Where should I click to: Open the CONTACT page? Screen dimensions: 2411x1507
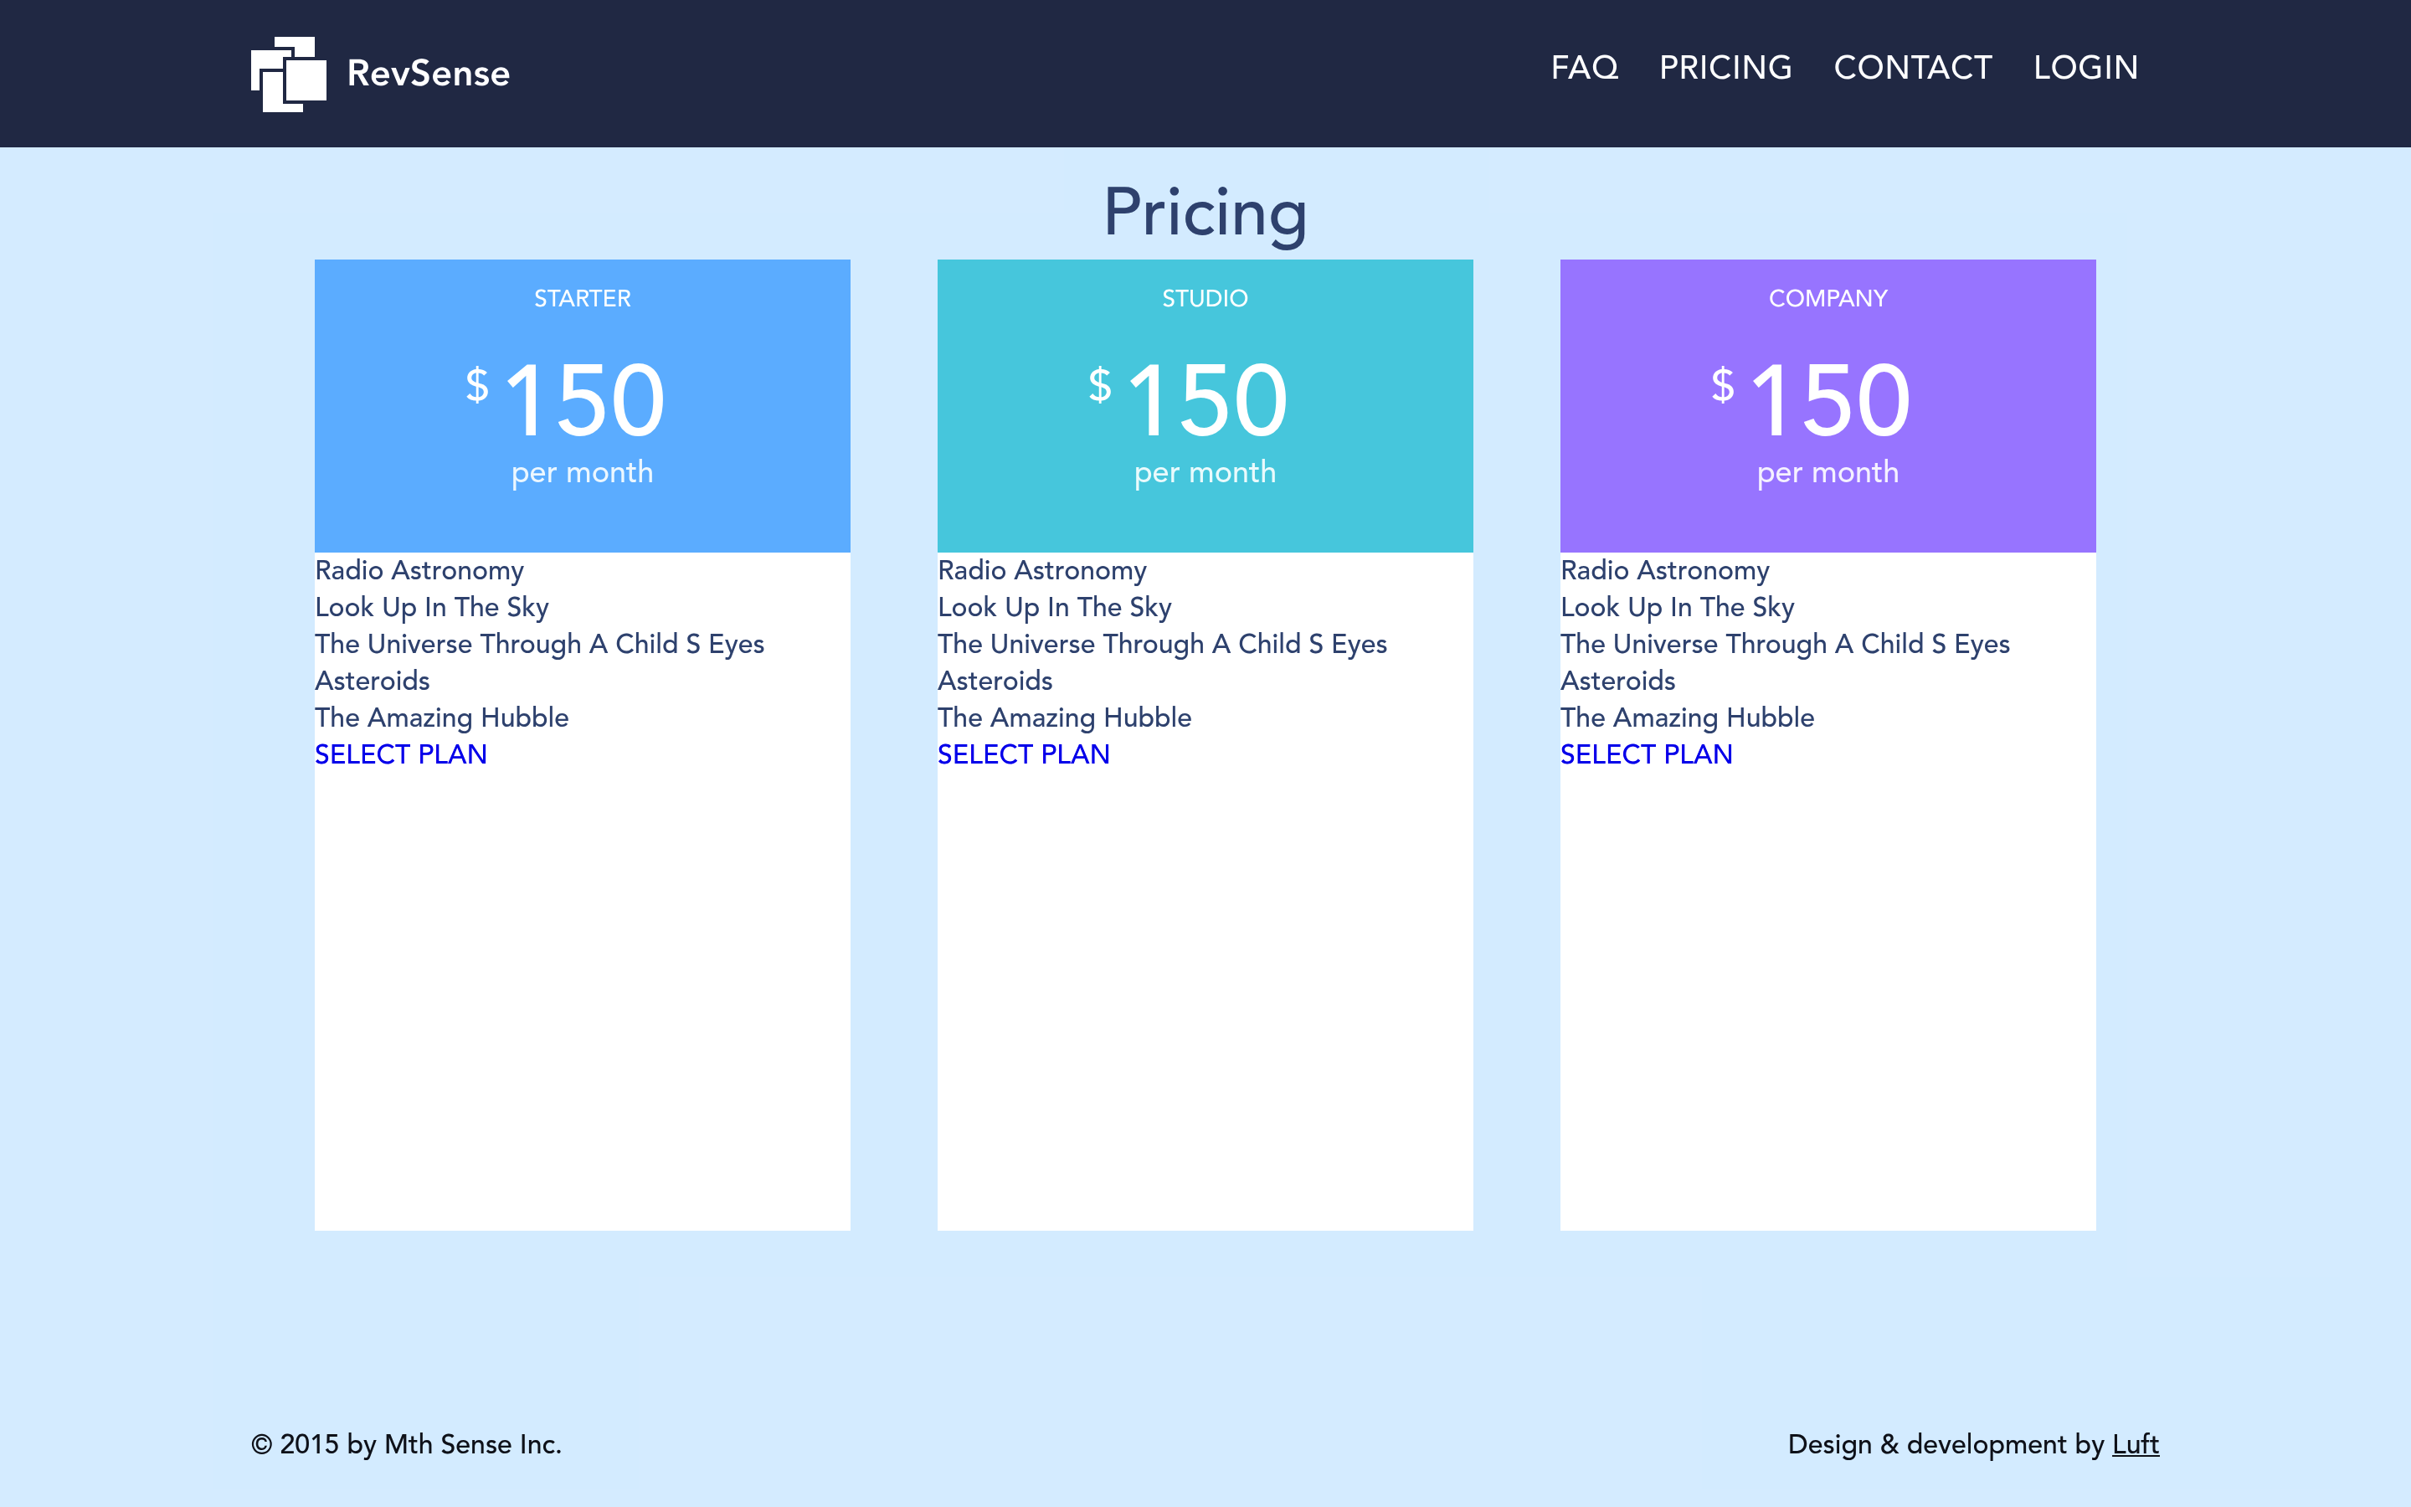[1912, 68]
